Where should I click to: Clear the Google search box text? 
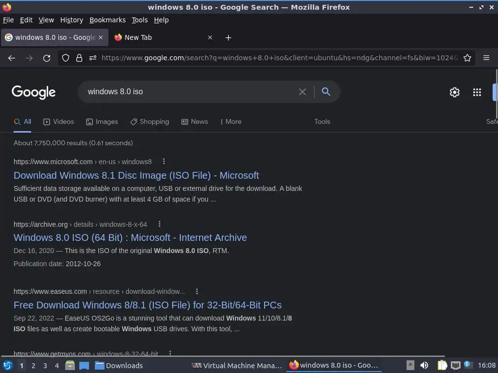click(x=302, y=92)
